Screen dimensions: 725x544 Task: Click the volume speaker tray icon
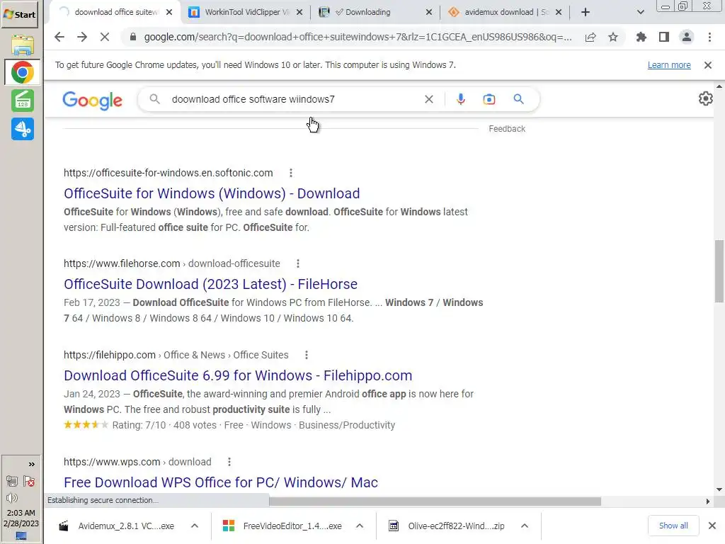tap(11, 498)
